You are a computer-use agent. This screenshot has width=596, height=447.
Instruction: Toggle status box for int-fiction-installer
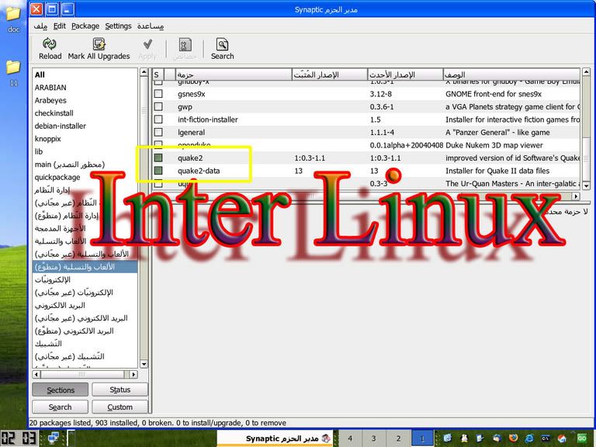click(158, 120)
